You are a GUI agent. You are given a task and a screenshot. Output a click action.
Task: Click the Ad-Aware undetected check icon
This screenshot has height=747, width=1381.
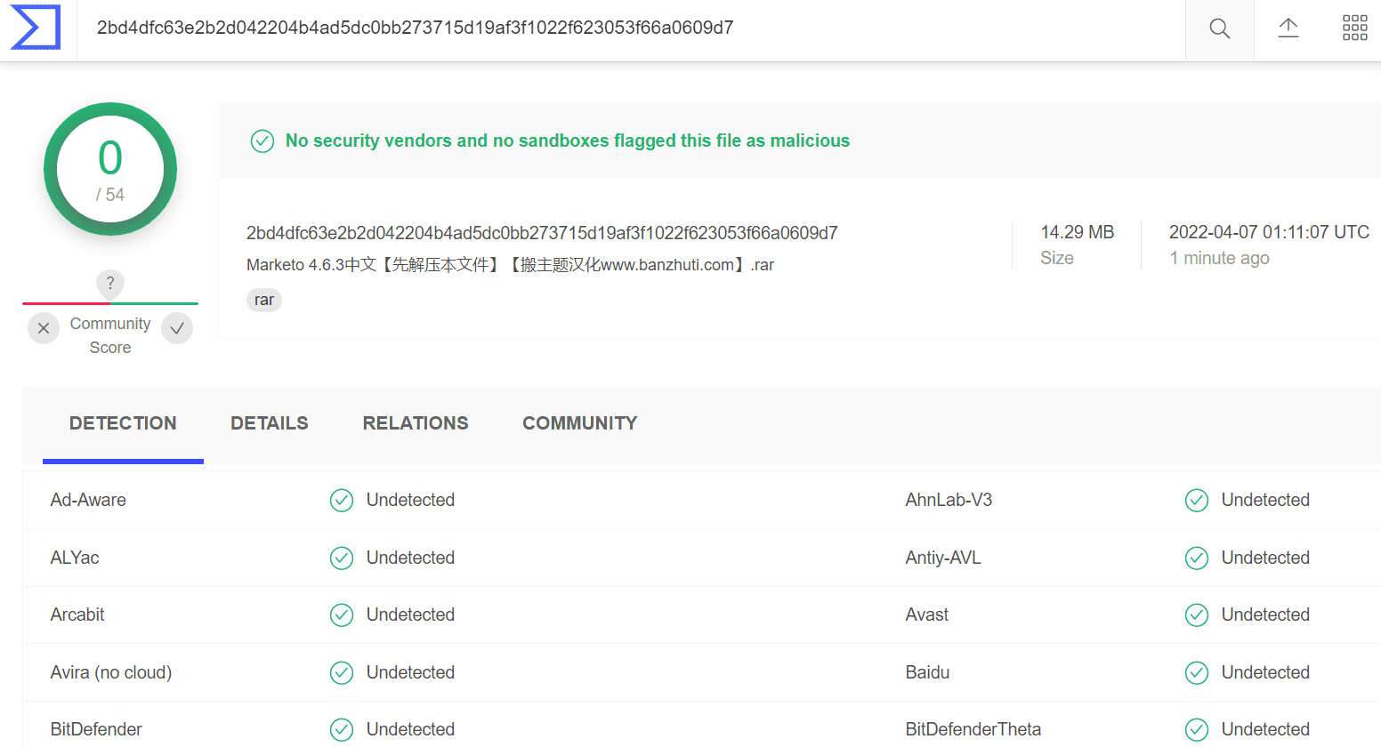pos(342,501)
